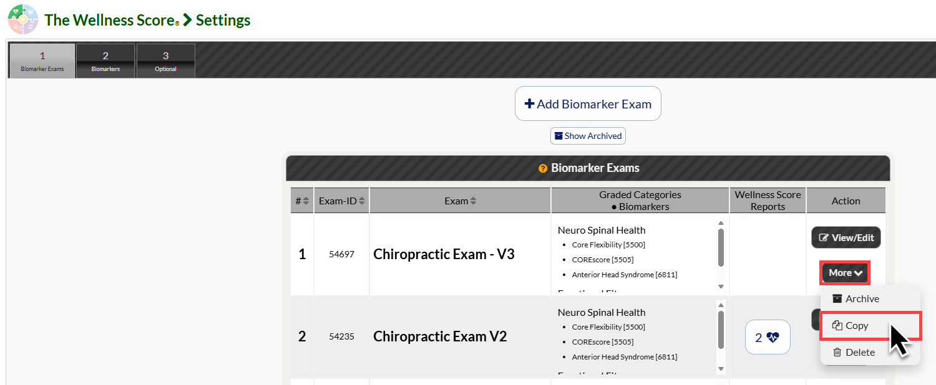Open the 2 Wellness Score reports heart badge
Viewport: 936px width, 385px height.
(768, 337)
